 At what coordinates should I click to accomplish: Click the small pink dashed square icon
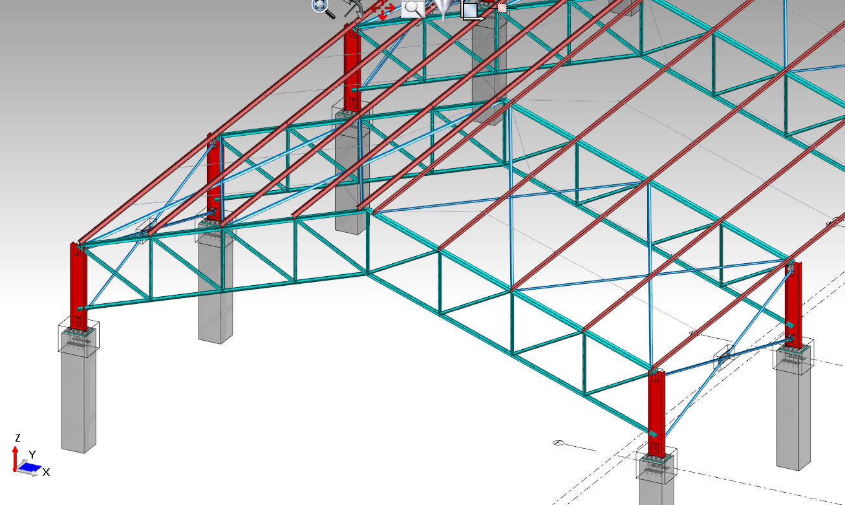[501, 8]
